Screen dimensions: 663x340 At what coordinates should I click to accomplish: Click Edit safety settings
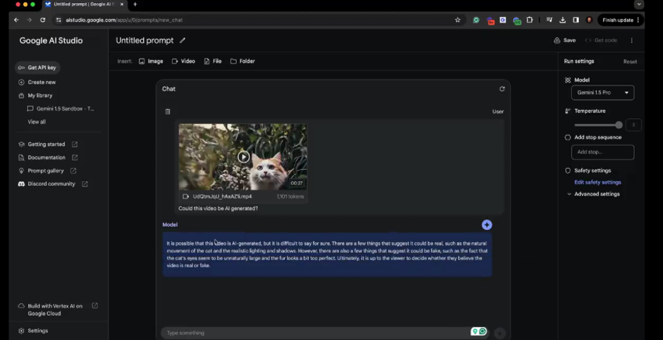point(597,182)
